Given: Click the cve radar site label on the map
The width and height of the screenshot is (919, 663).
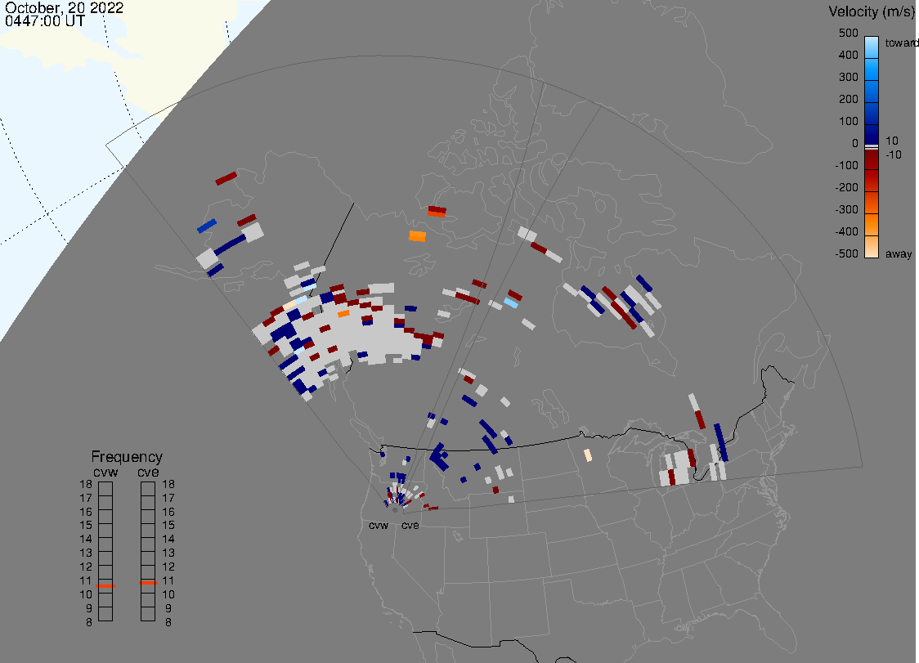Looking at the screenshot, I should [410, 525].
